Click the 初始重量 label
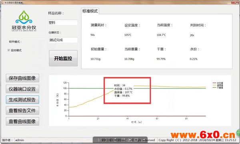 point(98,49)
